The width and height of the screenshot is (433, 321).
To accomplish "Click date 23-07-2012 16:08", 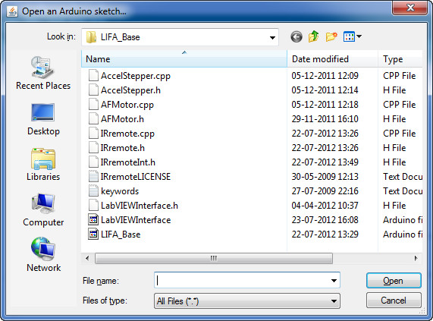I will (325, 220).
